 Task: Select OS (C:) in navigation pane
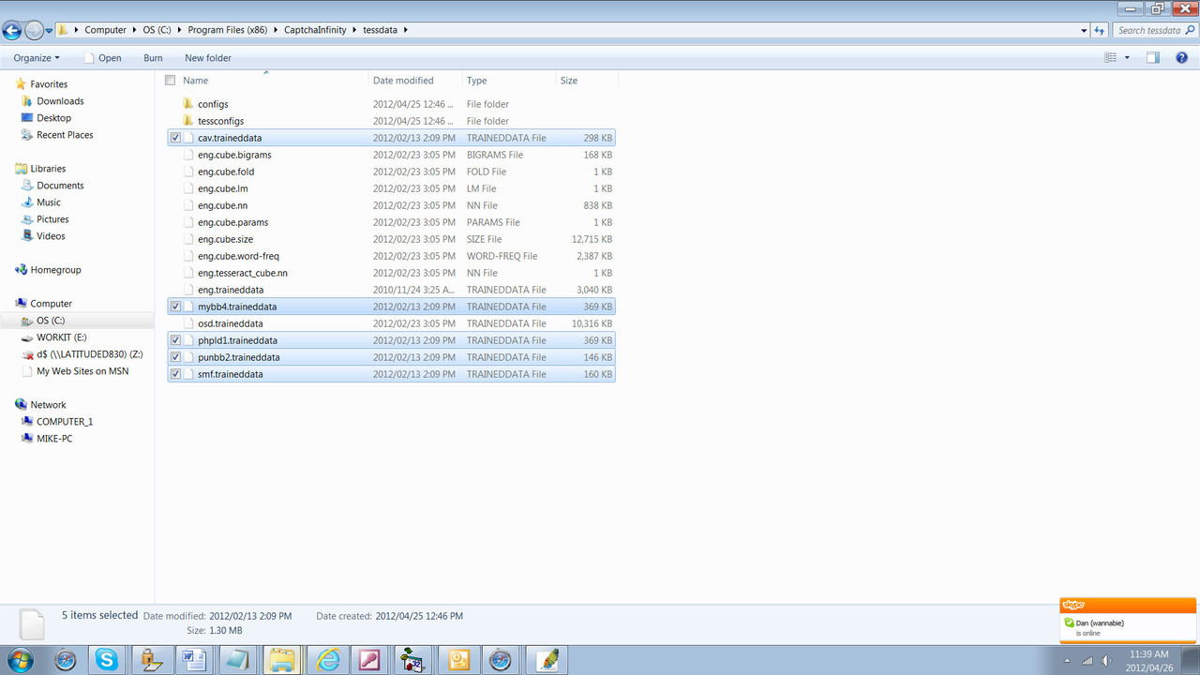point(51,321)
